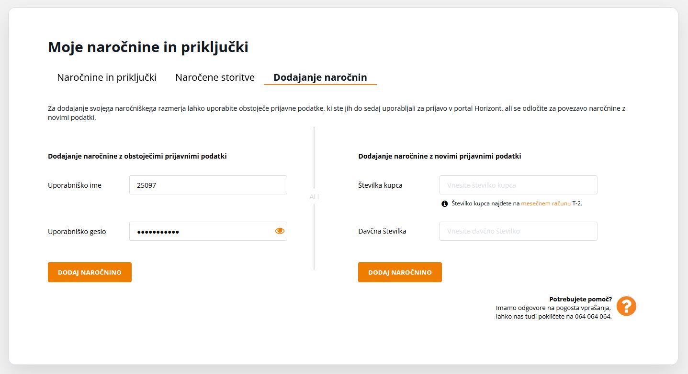Click the Davčna številka label
688x374 pixels.
(x=382, y=231)
